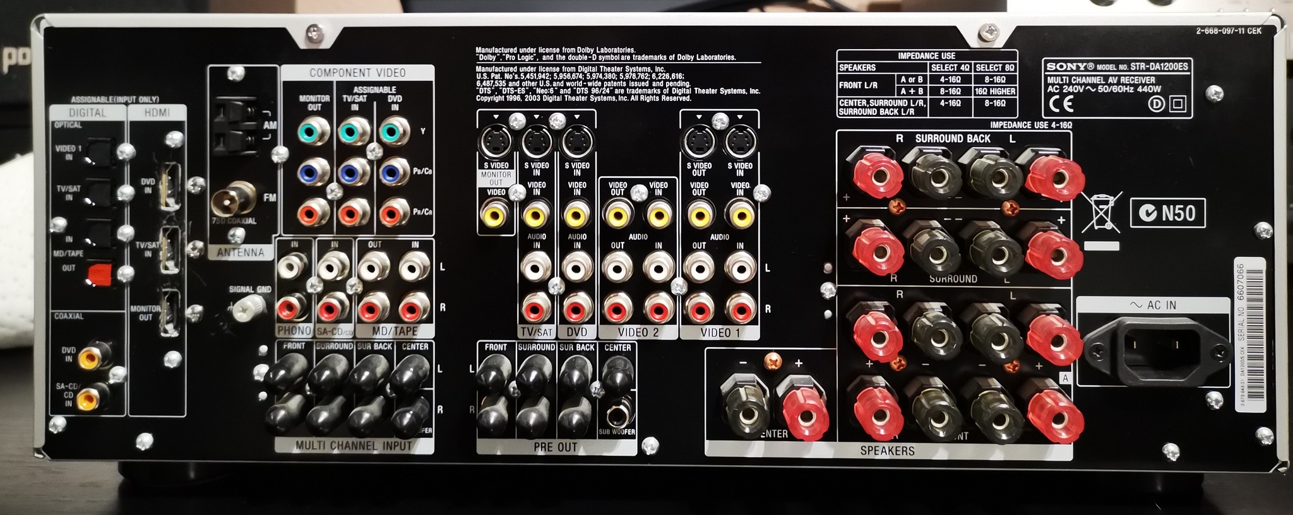Click the PRE OUT section label
Image resolution: width=1293 pixels, height=515 pixels.
[x=556, y=447]
